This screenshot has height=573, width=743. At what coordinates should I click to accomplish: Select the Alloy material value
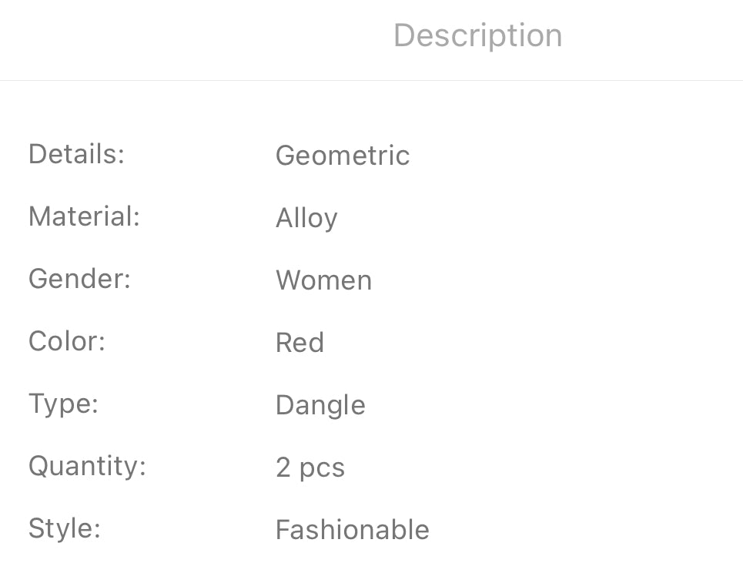pos(306,219)
